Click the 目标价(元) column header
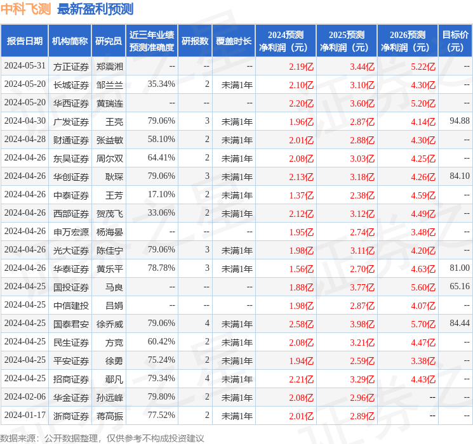The width and height of the screenshot is (473, 444). pos(455,41)
